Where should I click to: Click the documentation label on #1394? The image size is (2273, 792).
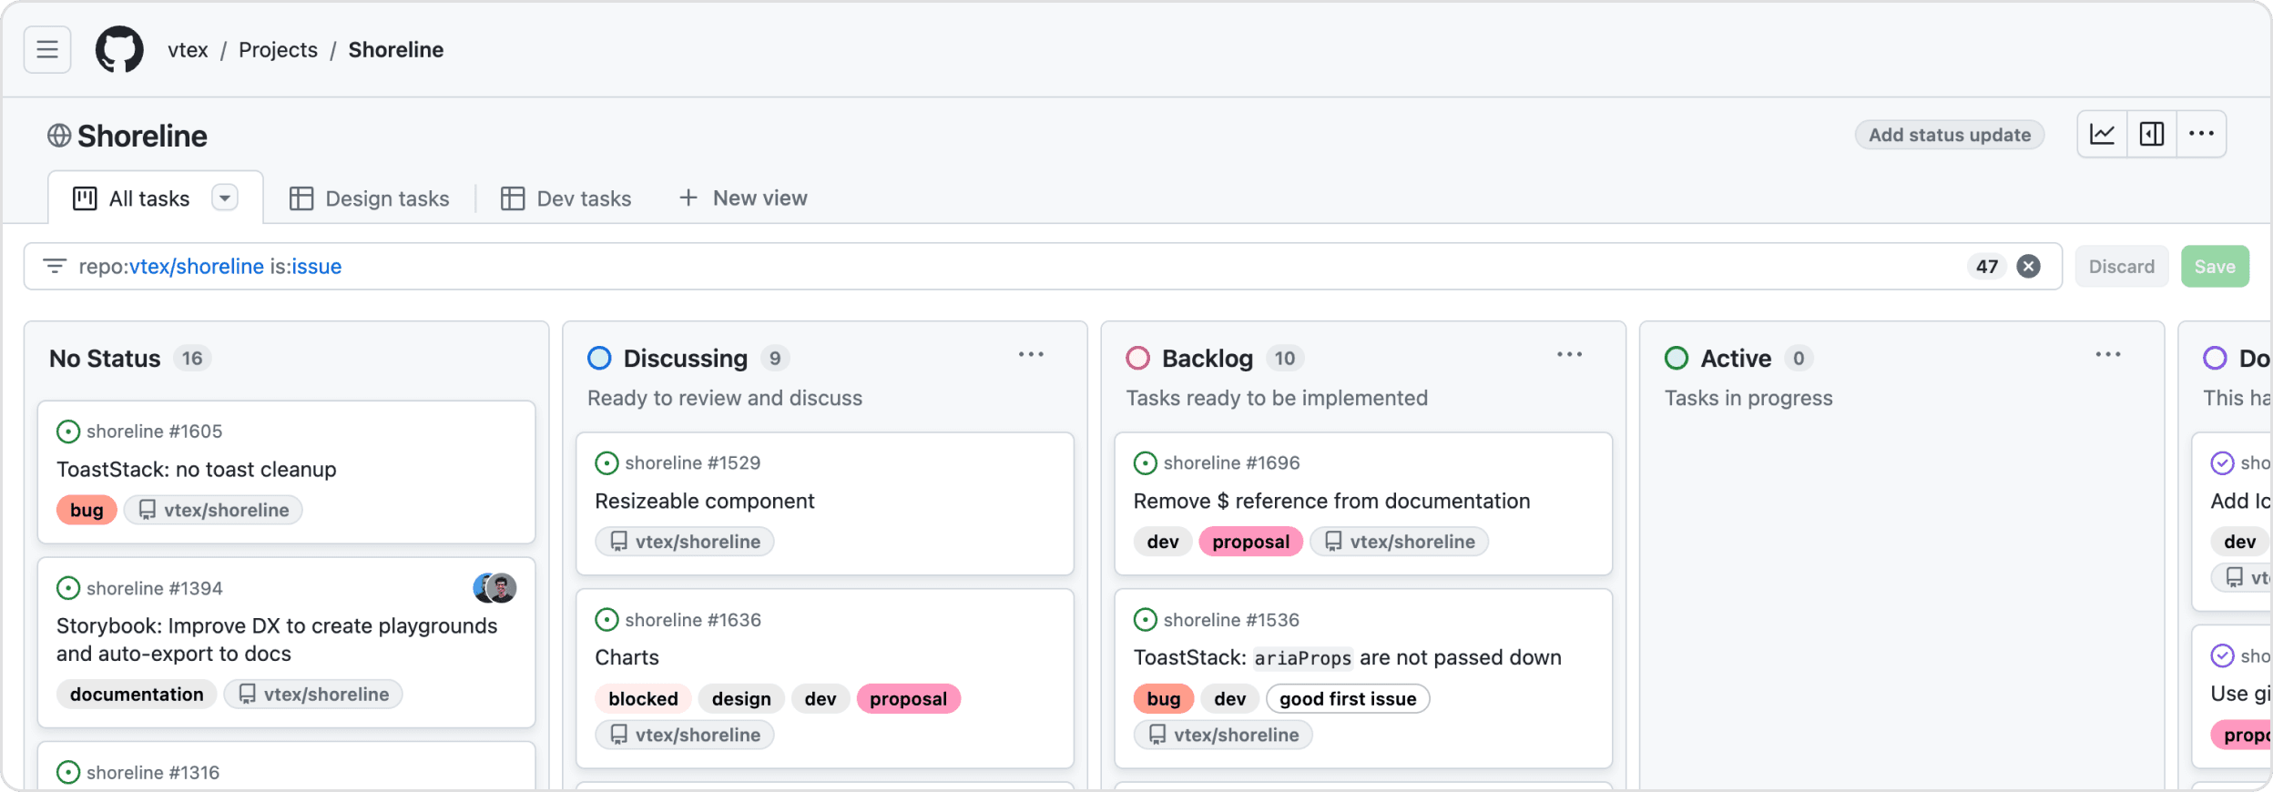(137, 694)
